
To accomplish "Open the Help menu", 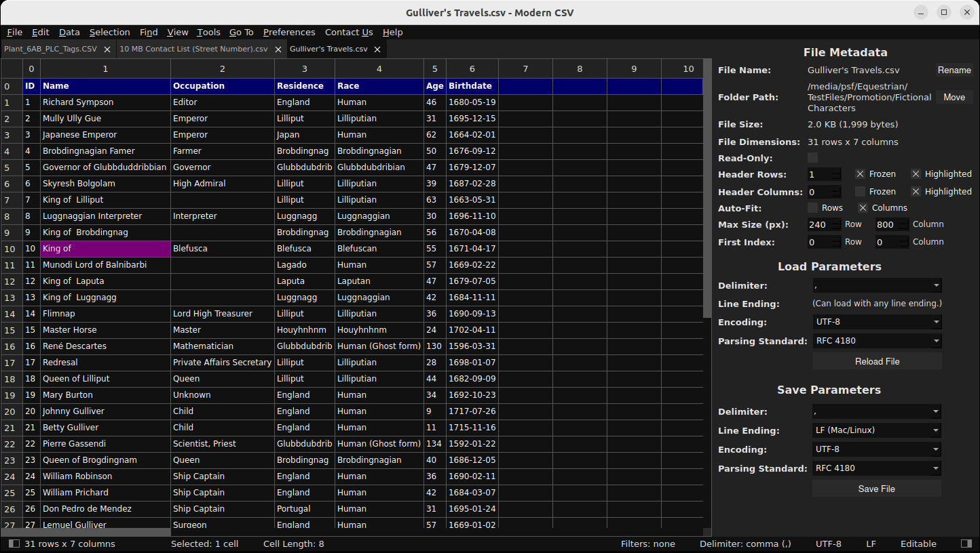I will point(392,33).
